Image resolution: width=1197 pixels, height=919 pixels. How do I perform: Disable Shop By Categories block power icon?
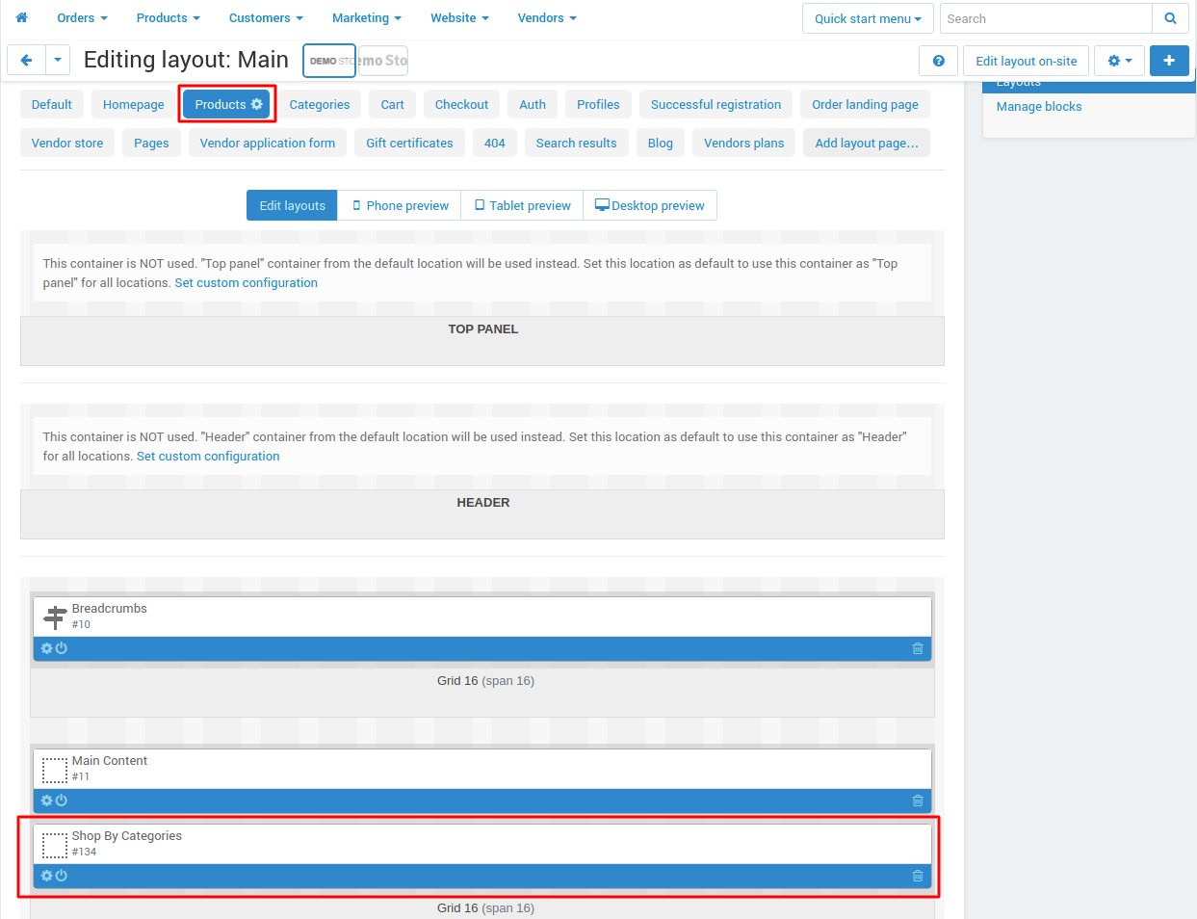62,876
